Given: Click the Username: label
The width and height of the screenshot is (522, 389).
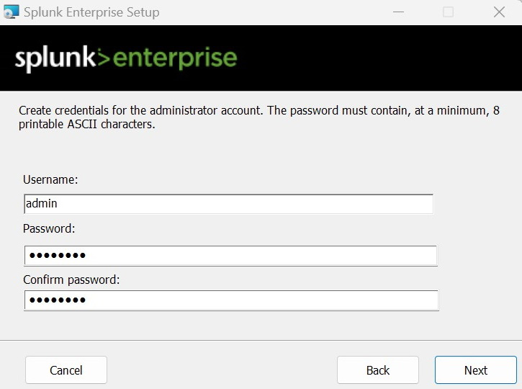Looking at the screenshot, I should [50, 180].
